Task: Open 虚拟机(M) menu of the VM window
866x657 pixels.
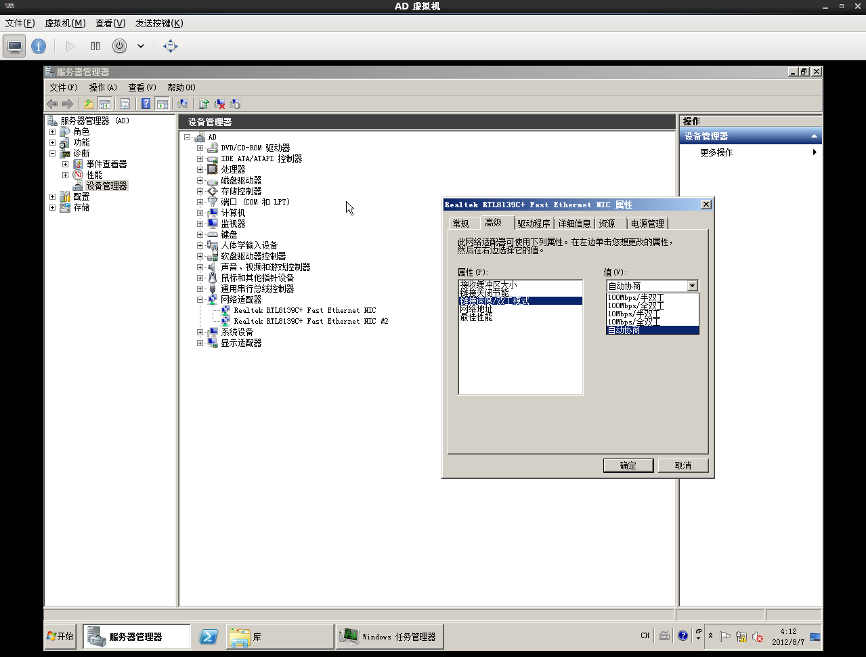Action: click(x=65, y=23)
